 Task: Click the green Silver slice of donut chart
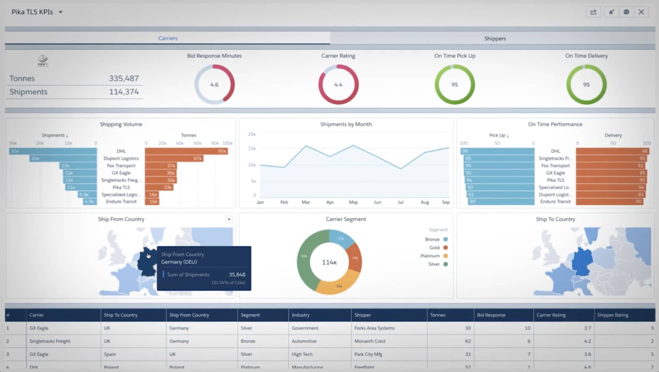click(306, 260)
